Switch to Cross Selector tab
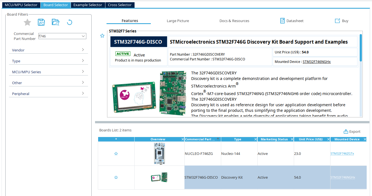The image size is (372, 196). [120, 5]
